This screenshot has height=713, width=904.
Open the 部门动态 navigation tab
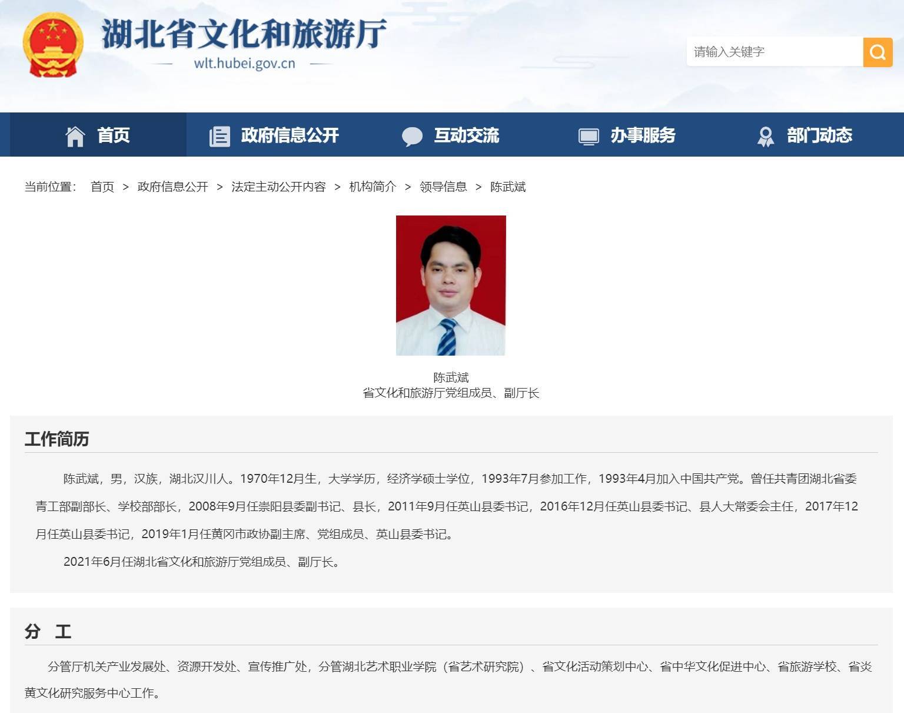pyautogui.click(x=805, y=135)
